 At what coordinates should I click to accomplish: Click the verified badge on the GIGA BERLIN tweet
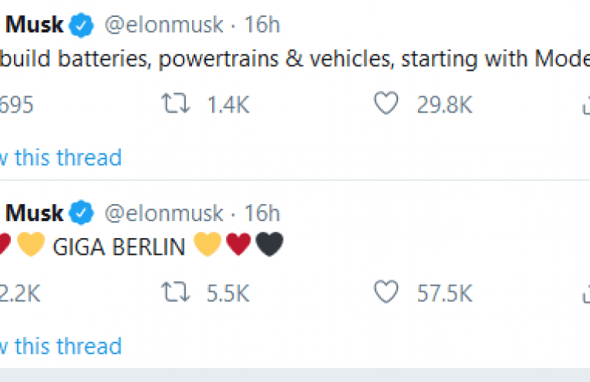(x=81, y=213)
